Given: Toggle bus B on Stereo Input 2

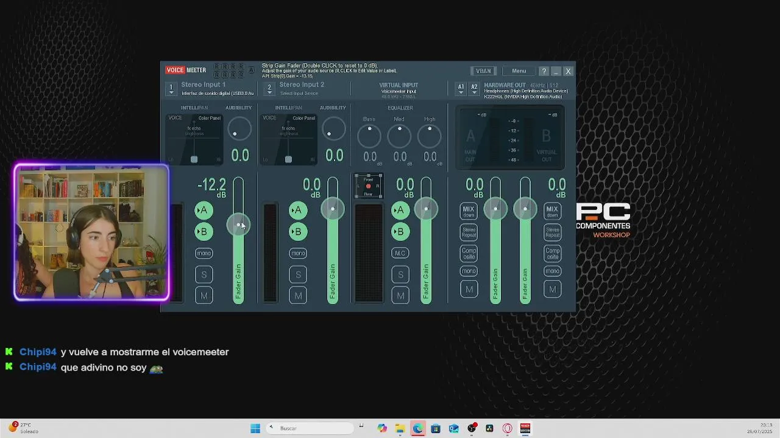Looking at the screenshot, I should point(297,232).
